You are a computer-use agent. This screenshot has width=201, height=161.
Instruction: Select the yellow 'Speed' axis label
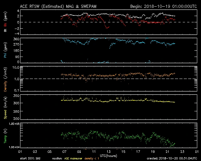5,114
